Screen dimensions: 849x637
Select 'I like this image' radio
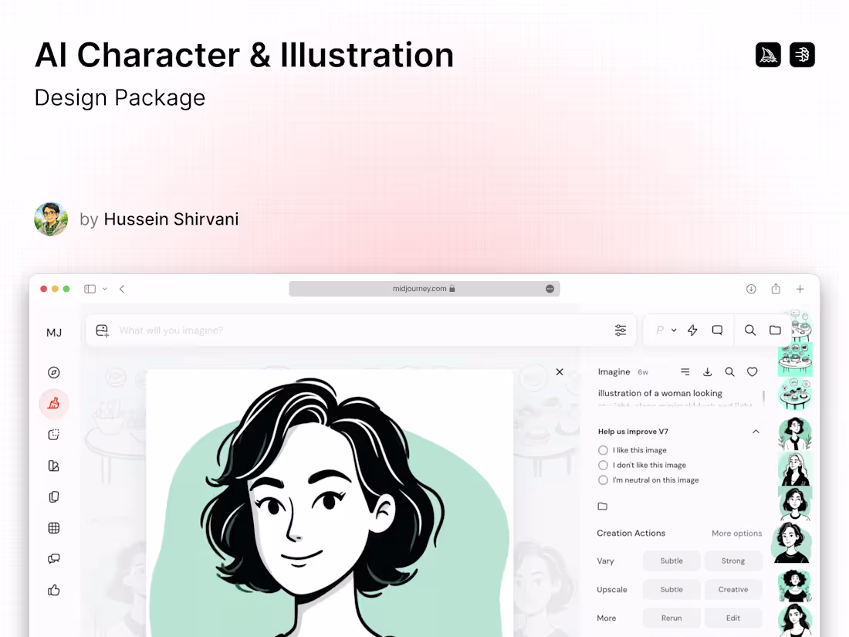604,450
